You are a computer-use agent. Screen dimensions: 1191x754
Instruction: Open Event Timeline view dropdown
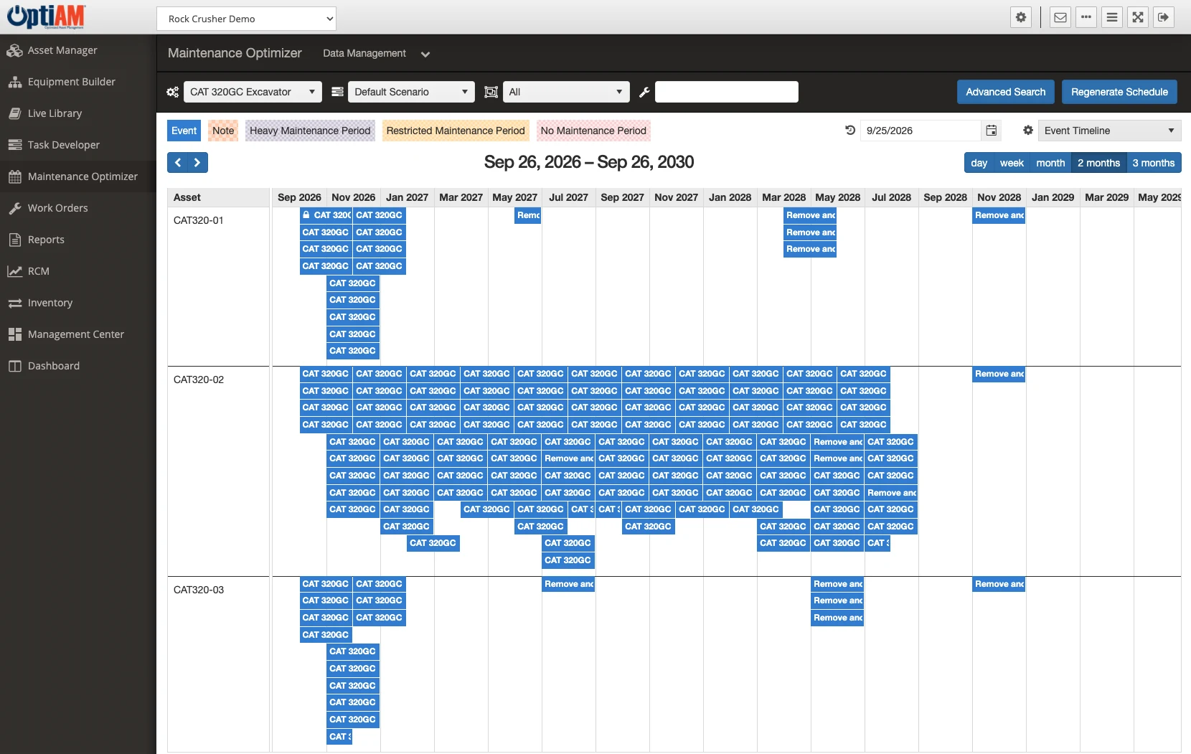pos(1109,131)
